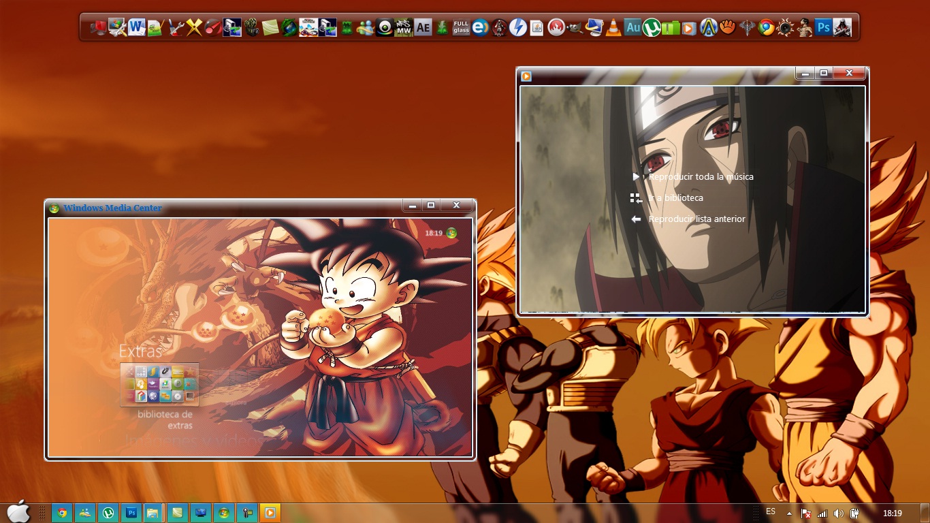Open Windows Live Messenger icon in dock
Screen dimensions: 930x523
(365, 27)
